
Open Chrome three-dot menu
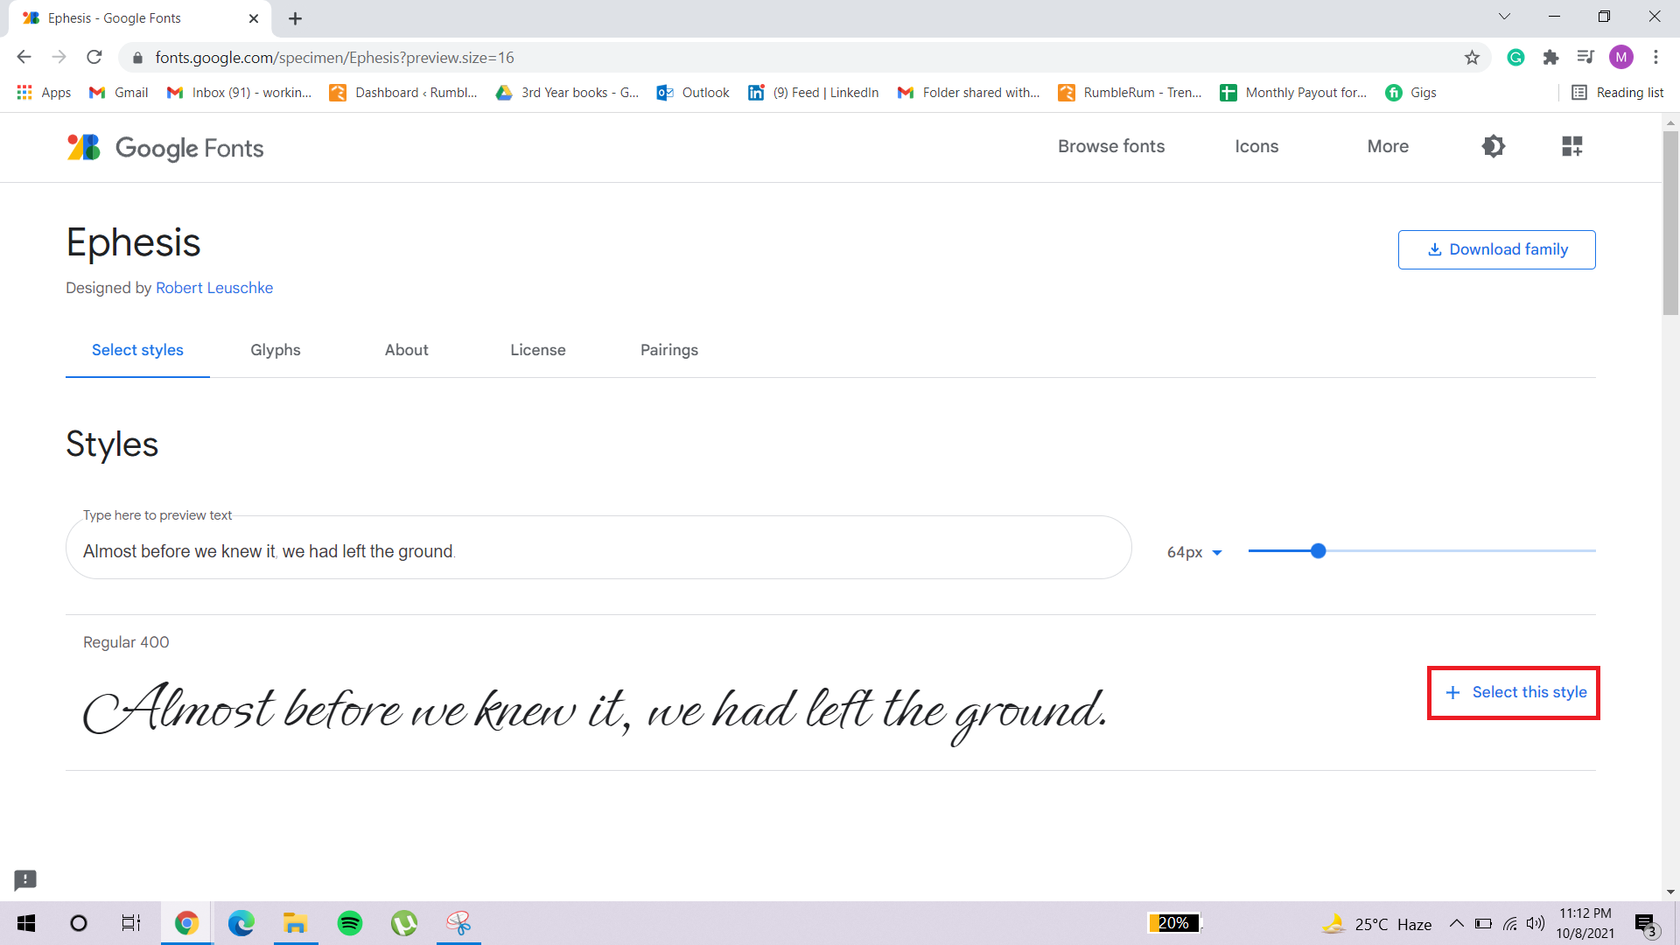coord(1655,57)
